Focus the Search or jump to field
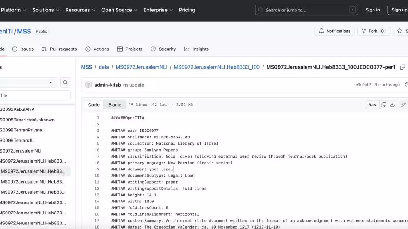This screenshot has height=229, width=408. pyautogui.click(x=306, y=10)
